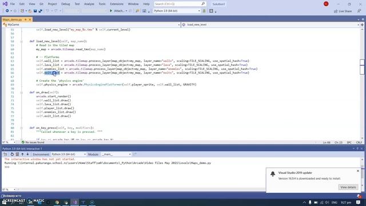Click the Open File folder icon
This screenshot has width=366, height=206.
click(30, 11)
